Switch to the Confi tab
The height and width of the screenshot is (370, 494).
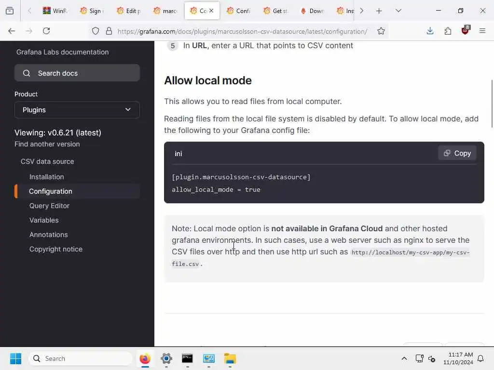pyautogui.click(x=239, y=11)
